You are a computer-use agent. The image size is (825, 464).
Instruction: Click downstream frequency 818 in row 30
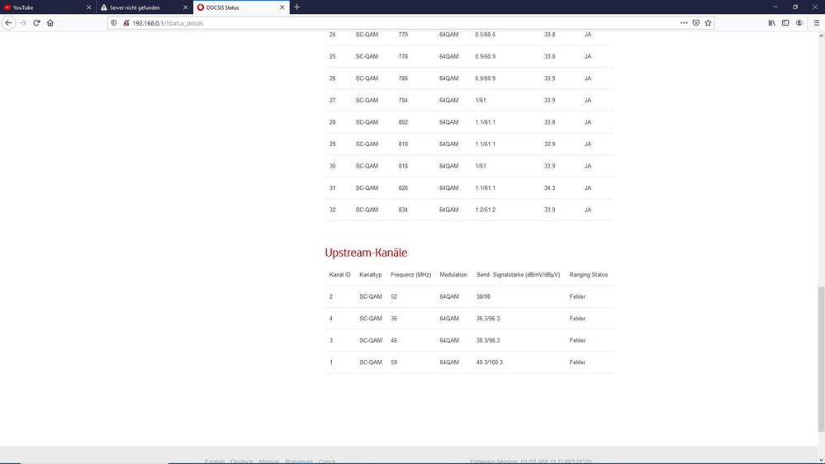tap(403, 166)
